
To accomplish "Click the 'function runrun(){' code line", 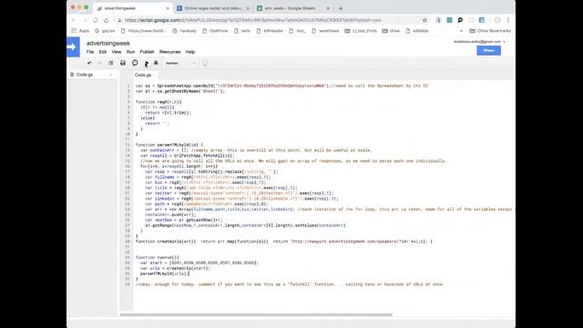I will tap(158, 257).
